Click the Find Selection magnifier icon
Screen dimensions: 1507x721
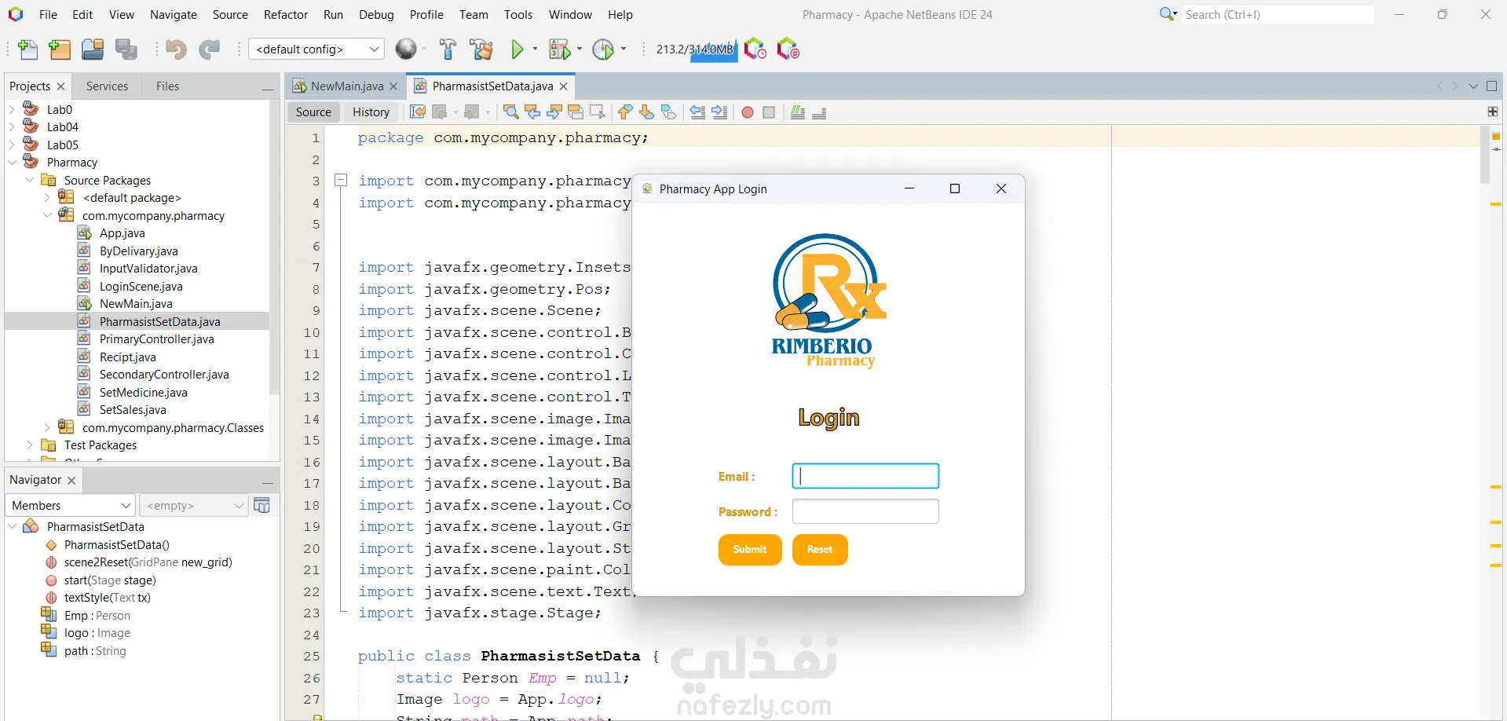coord(511,112)
